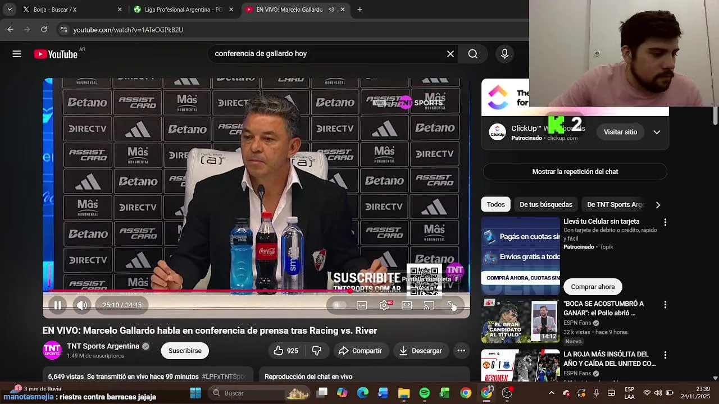Image resolution: width=719 pixels, height=404 pixels.
Task: Start voice search with the microphone
Action: point(504,54)
